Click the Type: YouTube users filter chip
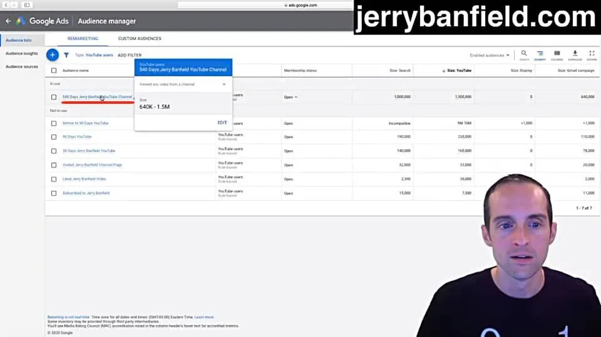The image size is (601, 337). point(94,55)
